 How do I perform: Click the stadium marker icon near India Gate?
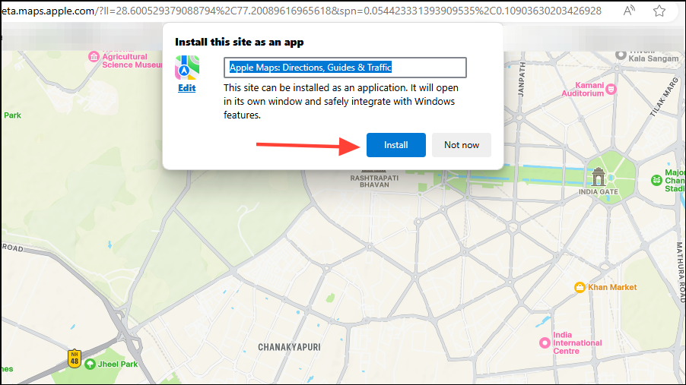coord(656,180)
